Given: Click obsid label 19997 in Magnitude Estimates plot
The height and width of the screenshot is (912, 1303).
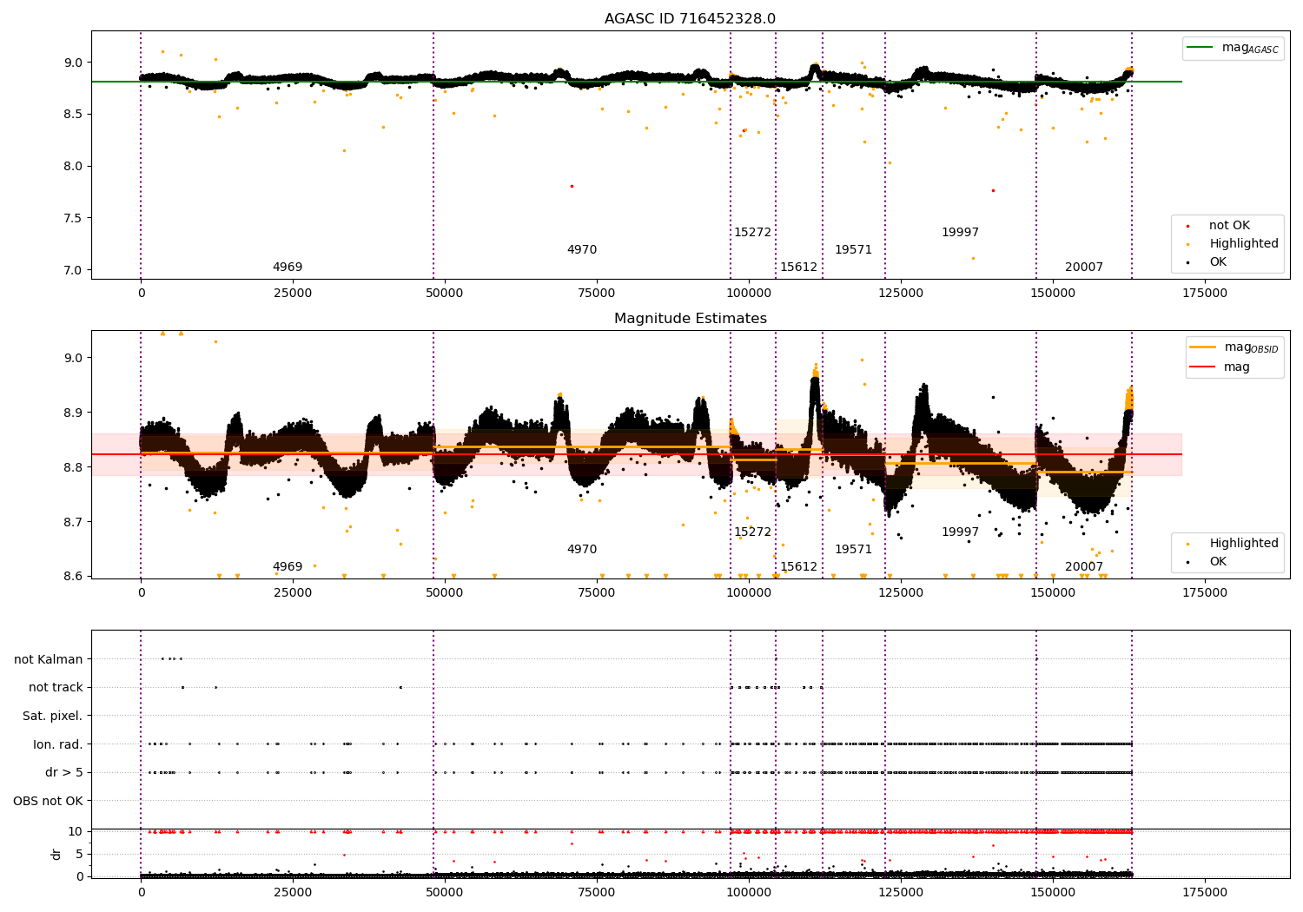Looking at the screenshot, I should point(960,532).
